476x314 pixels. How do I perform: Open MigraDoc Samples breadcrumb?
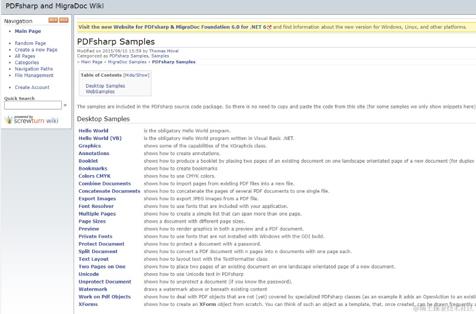pyautogui.click(x=127, y=62)
